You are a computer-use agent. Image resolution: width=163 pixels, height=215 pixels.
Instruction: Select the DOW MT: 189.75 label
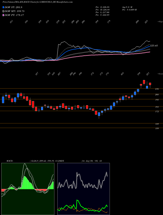[14, 11]
